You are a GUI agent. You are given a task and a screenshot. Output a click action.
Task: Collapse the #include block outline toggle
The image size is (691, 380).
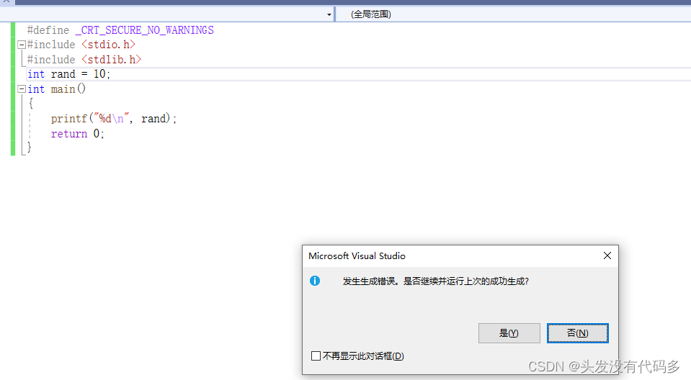tap(21, 45)
